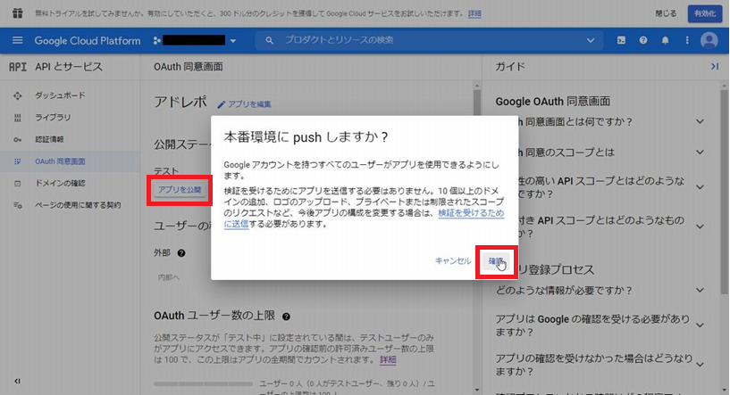Click the pencil icon for アプリを編集
This screenshot has width=730, height=395.
coord(221,104)
